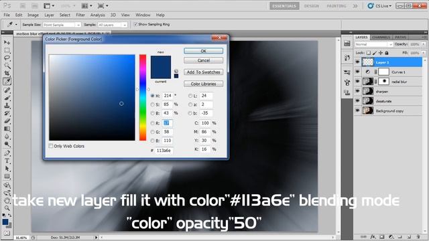Switch to the Paths tab

401,37
